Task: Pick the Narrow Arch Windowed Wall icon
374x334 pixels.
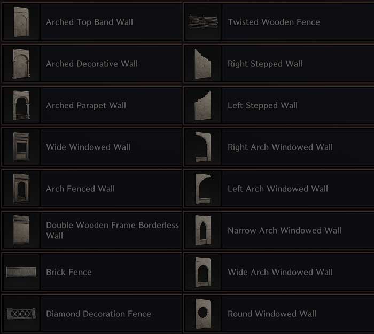Action: click(202, 230)
